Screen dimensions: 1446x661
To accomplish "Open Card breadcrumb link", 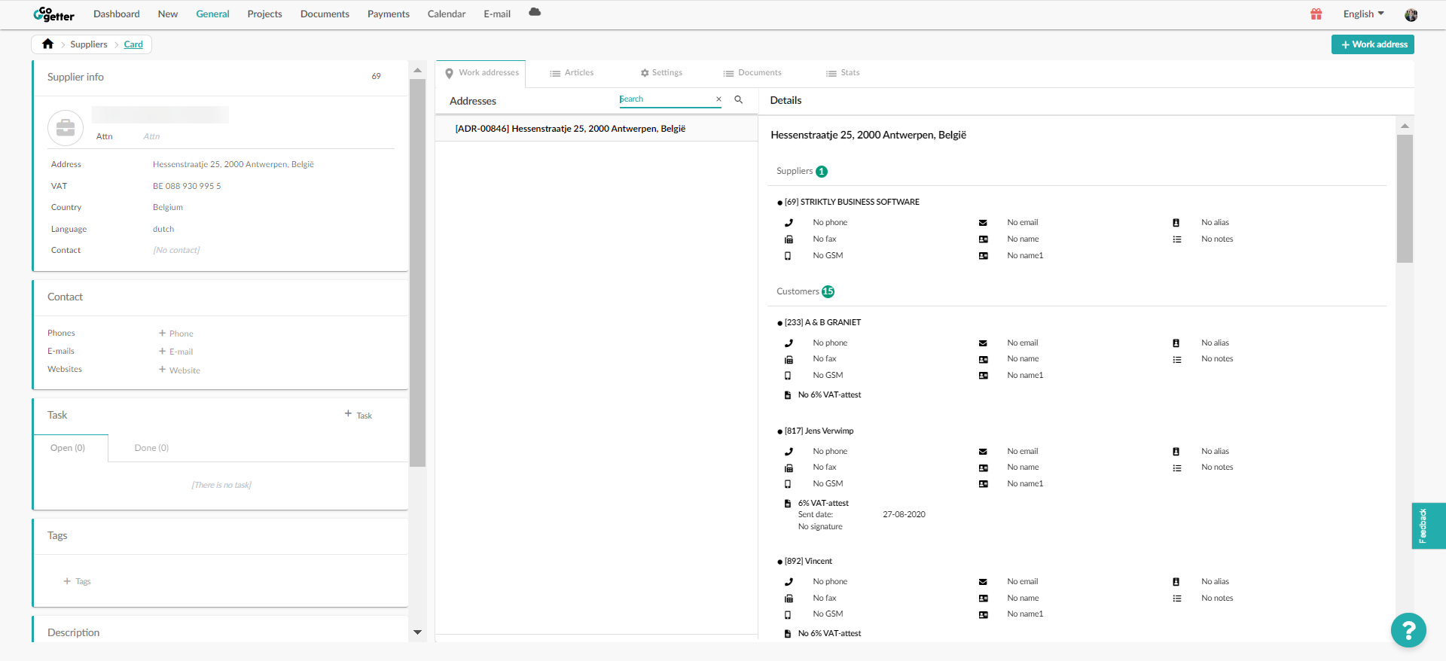I will 133,44.
